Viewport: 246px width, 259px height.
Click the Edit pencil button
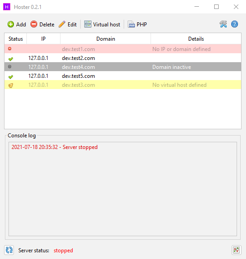click(68, 25)
